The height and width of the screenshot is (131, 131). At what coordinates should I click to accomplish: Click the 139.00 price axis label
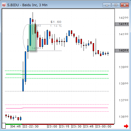(123, 67)
